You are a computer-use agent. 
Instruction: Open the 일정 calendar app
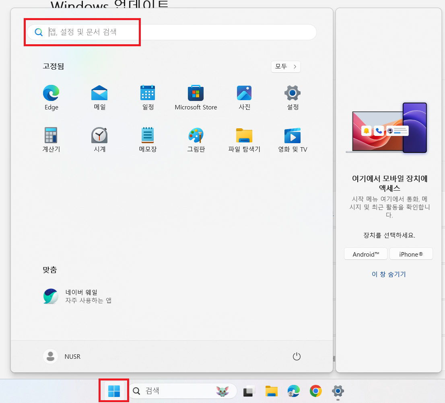[x=148, y=97]
